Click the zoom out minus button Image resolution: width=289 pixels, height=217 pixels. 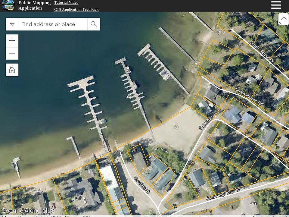point(12,54)
